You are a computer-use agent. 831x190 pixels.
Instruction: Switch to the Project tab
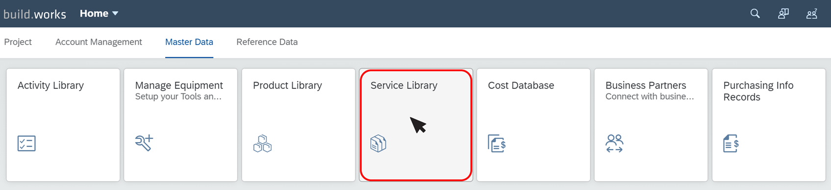[18, 42]
